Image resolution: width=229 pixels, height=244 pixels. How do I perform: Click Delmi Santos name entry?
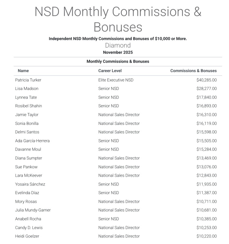pyautogui.click(x=27, y=132)
